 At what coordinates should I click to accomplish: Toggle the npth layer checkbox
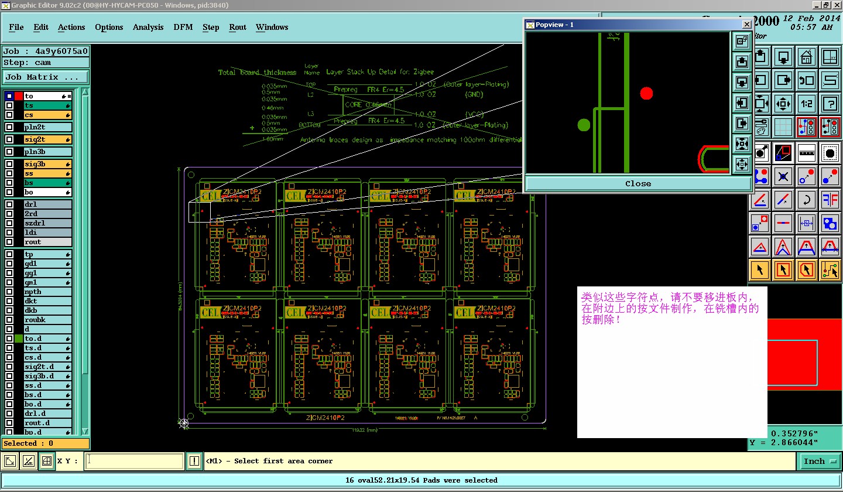click(x=9, y=292)
